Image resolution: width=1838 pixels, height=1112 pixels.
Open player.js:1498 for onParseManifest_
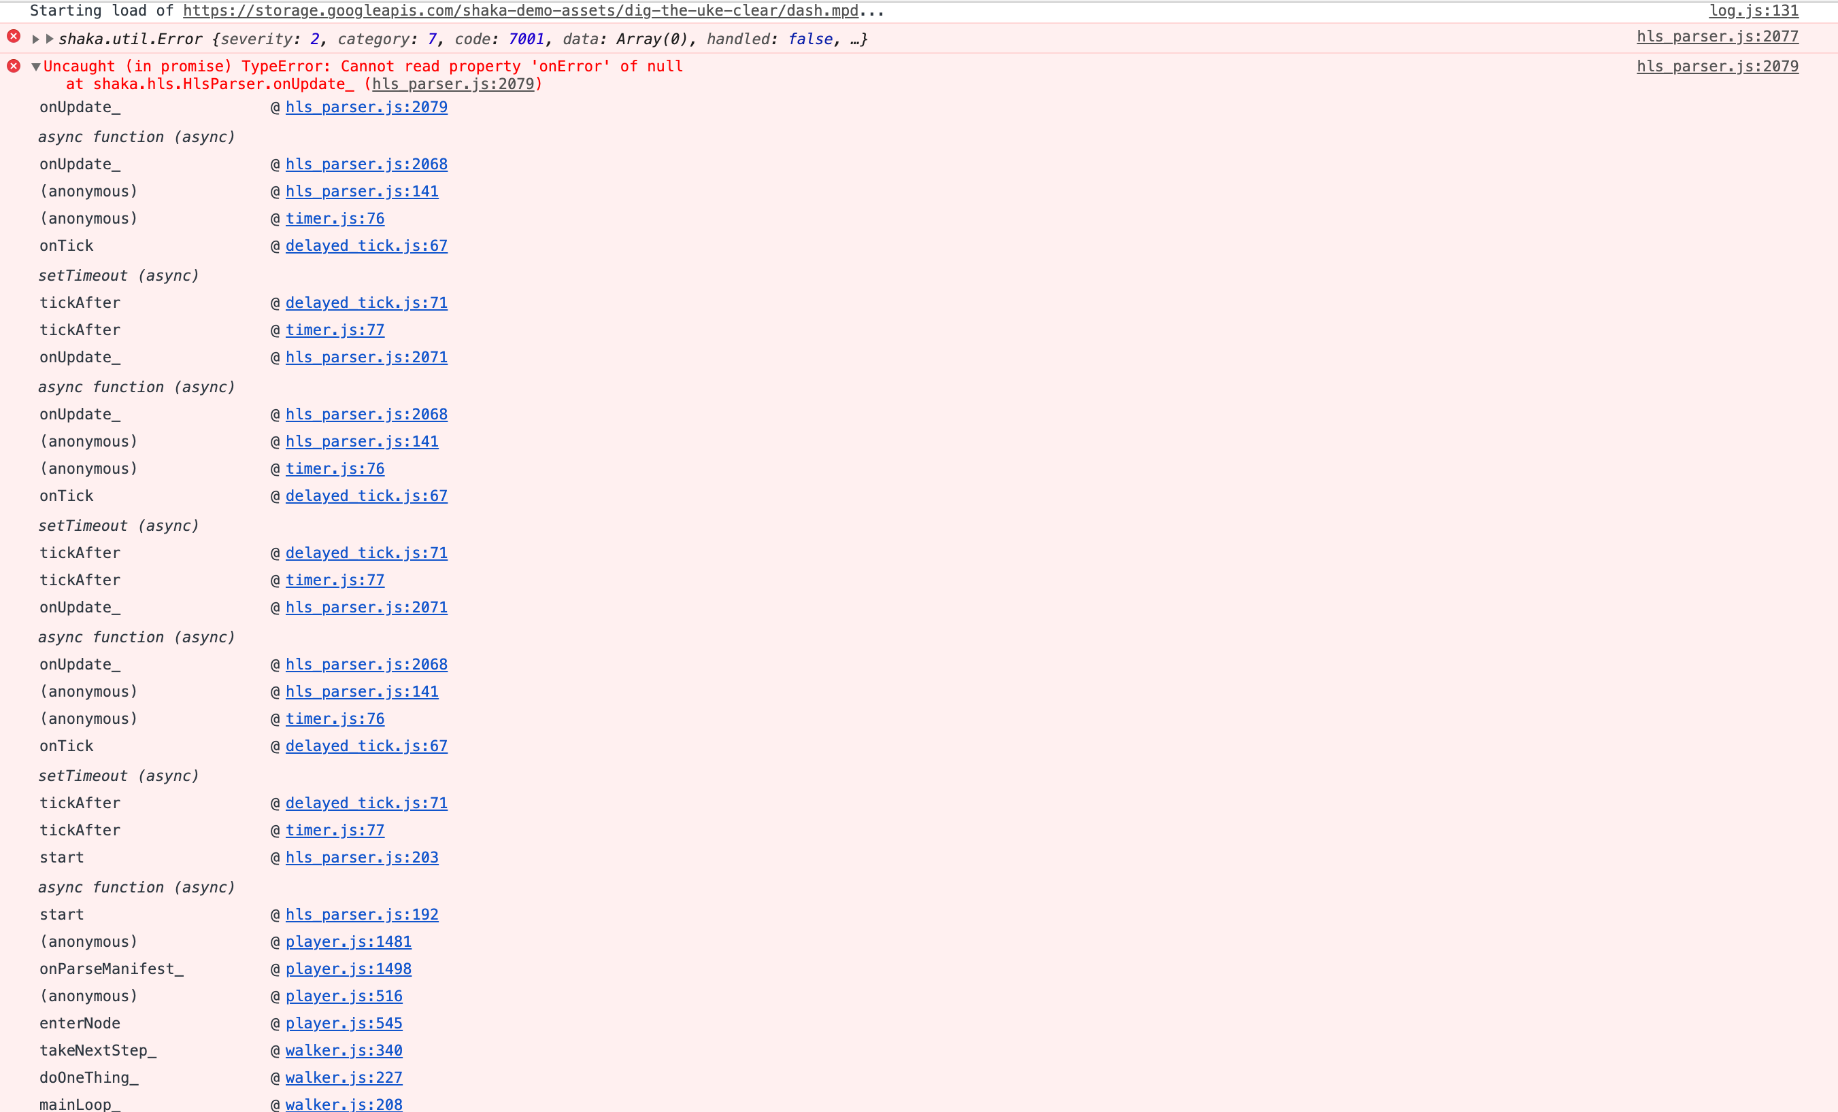348,969
